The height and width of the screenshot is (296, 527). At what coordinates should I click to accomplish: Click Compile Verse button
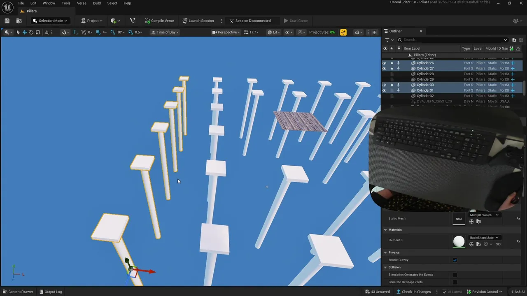point(159,21)
